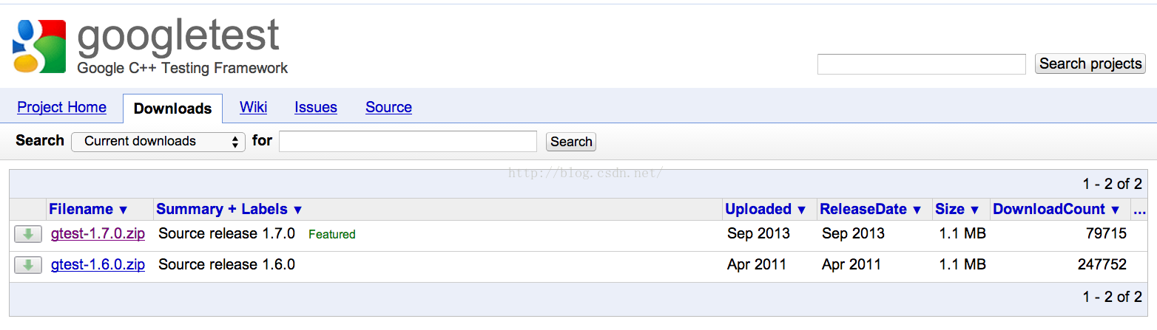Open the Uploaded column sort menu
The image size is (1157, 330).
click(x=766, y=210)
